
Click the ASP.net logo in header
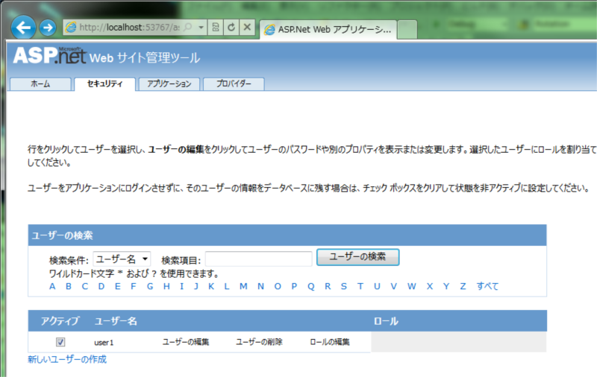[50, 55]
